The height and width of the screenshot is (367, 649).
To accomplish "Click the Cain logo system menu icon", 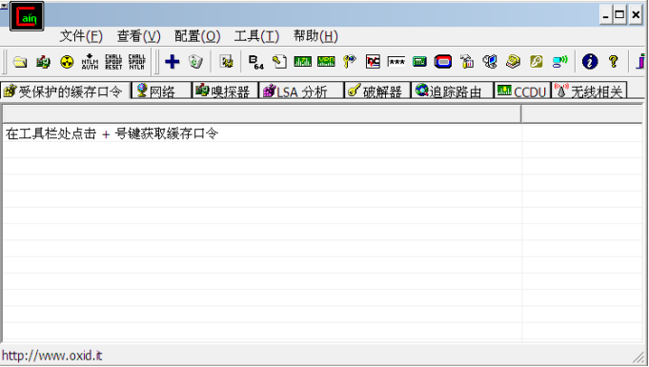I will (x=27, y=16).
